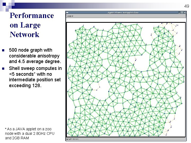Click the 'Applet started.' status bar text
This screenshot has height=143, width=191.
72,139
